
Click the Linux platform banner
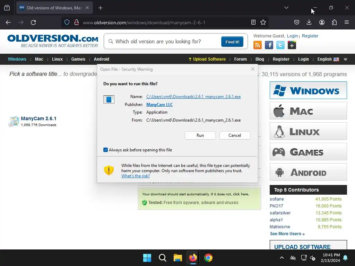coord(308,131)
